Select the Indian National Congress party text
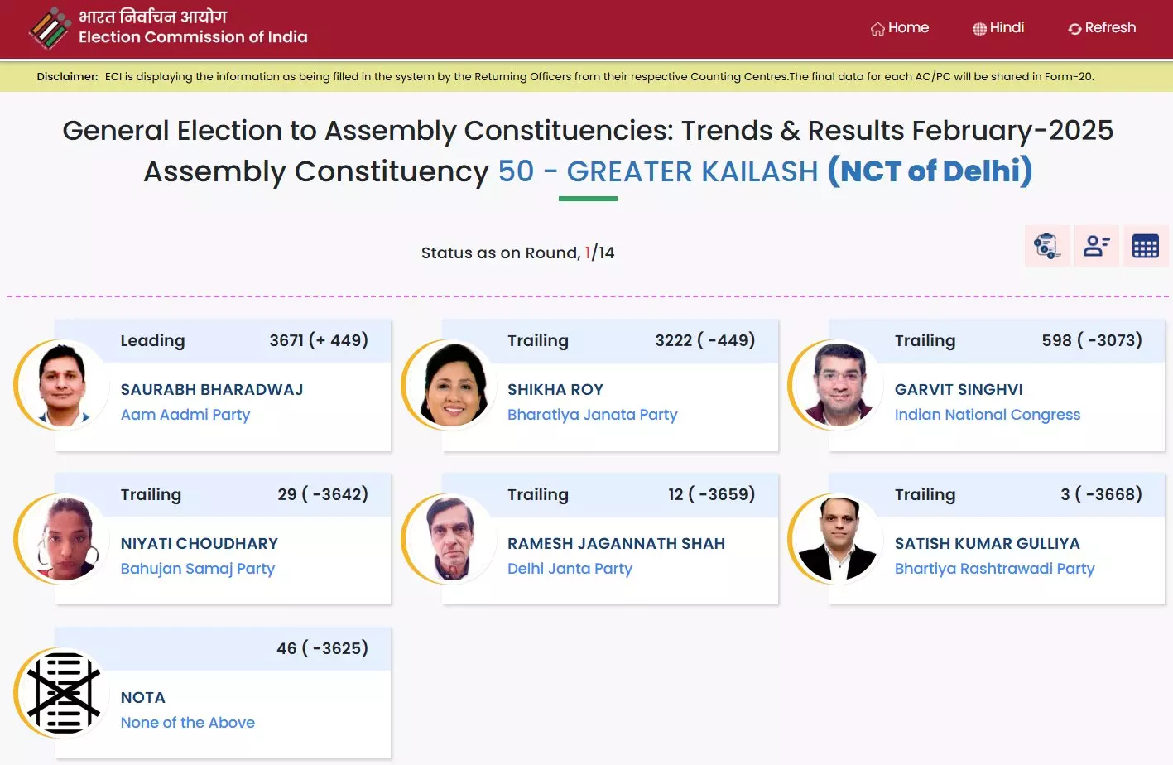Image resolution: width=1173 pixels, height=765 pixels. (987, 415)
